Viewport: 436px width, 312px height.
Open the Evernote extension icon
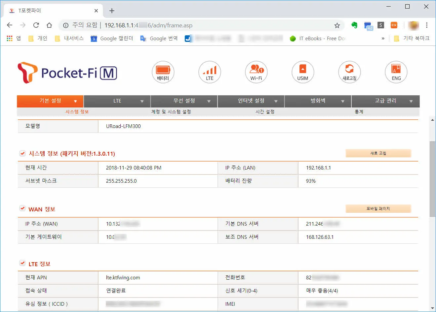click(354, 25)
